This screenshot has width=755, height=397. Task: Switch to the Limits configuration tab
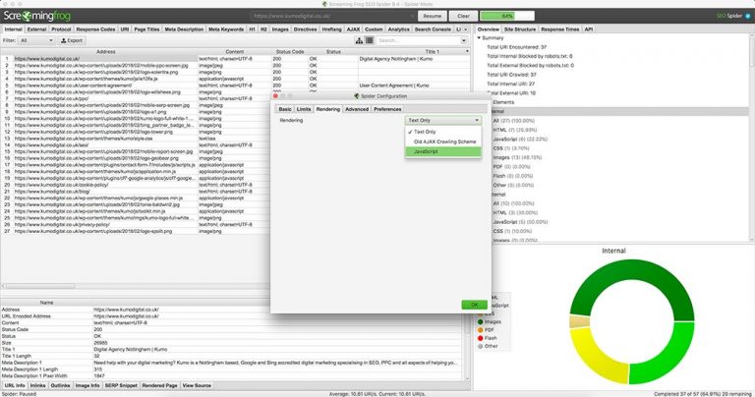point(304,109)
